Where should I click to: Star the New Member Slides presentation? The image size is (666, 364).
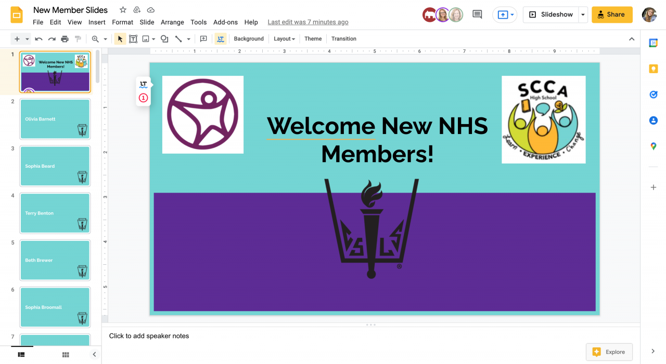[123, 10]
